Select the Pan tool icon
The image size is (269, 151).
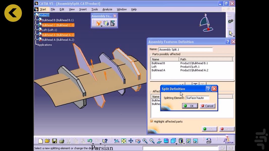coord(130,141)
